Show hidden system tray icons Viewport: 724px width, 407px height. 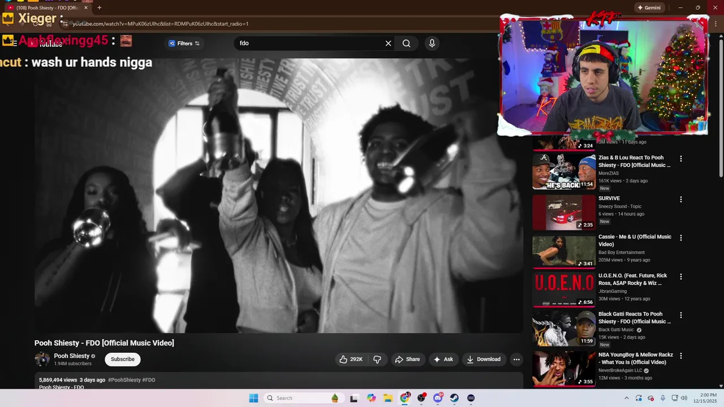pyautogui.click(x=626, y=398)
